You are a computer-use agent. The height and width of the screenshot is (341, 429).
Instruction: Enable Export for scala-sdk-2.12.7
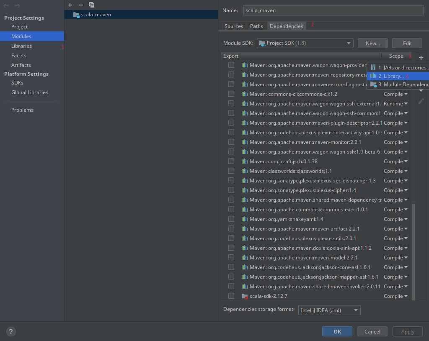(x=231, y=295)
